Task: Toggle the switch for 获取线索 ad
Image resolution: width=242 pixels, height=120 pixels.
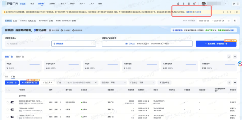Action: (x=12, y=102)
